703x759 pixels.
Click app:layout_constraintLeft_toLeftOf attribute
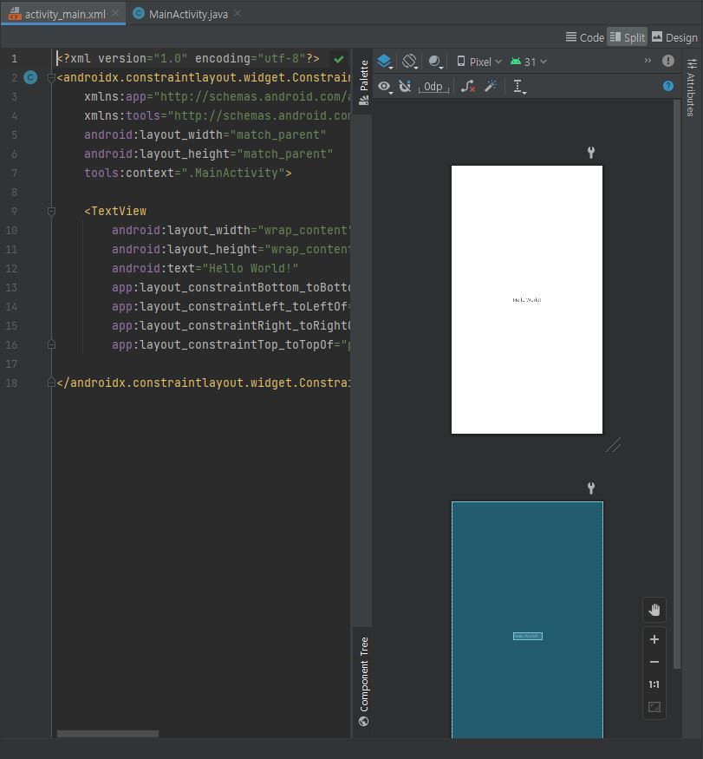pos(230,306)
